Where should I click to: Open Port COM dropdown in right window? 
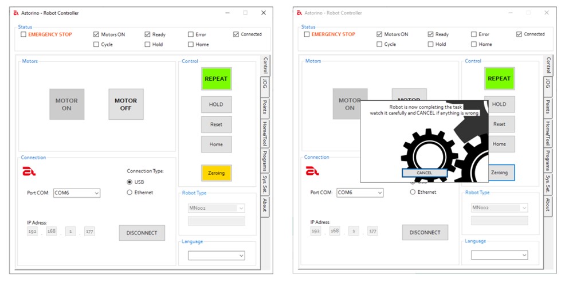tap(360, 193)
